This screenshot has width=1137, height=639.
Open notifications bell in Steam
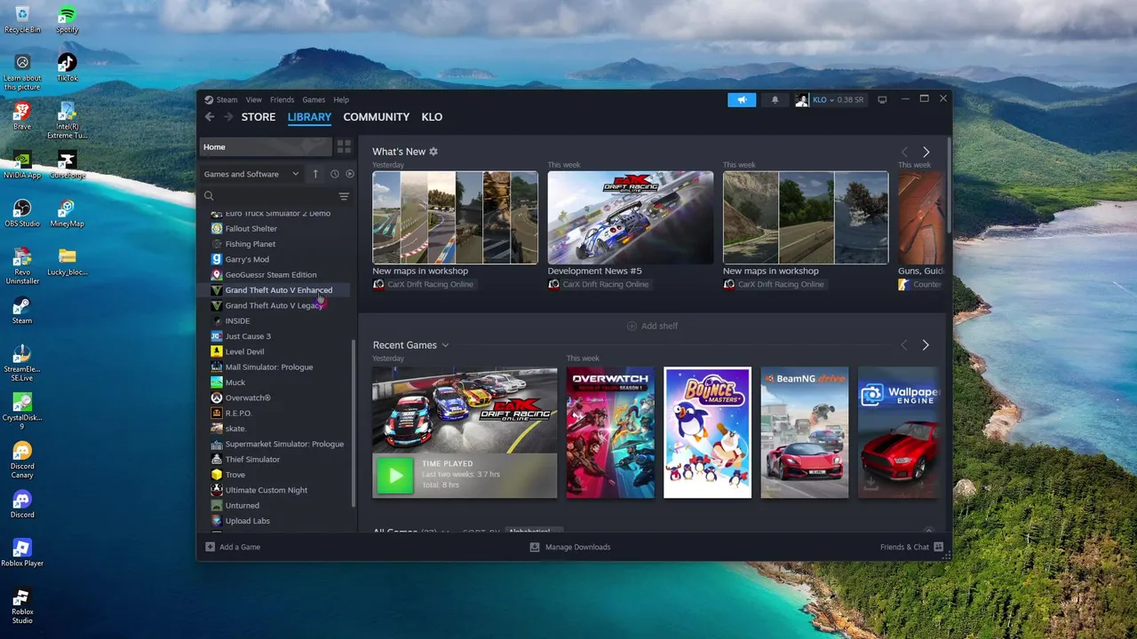click(775, 100)
